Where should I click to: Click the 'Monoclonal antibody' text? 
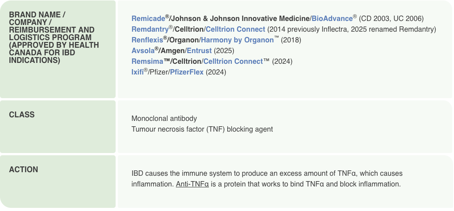(x=164, y=119)
